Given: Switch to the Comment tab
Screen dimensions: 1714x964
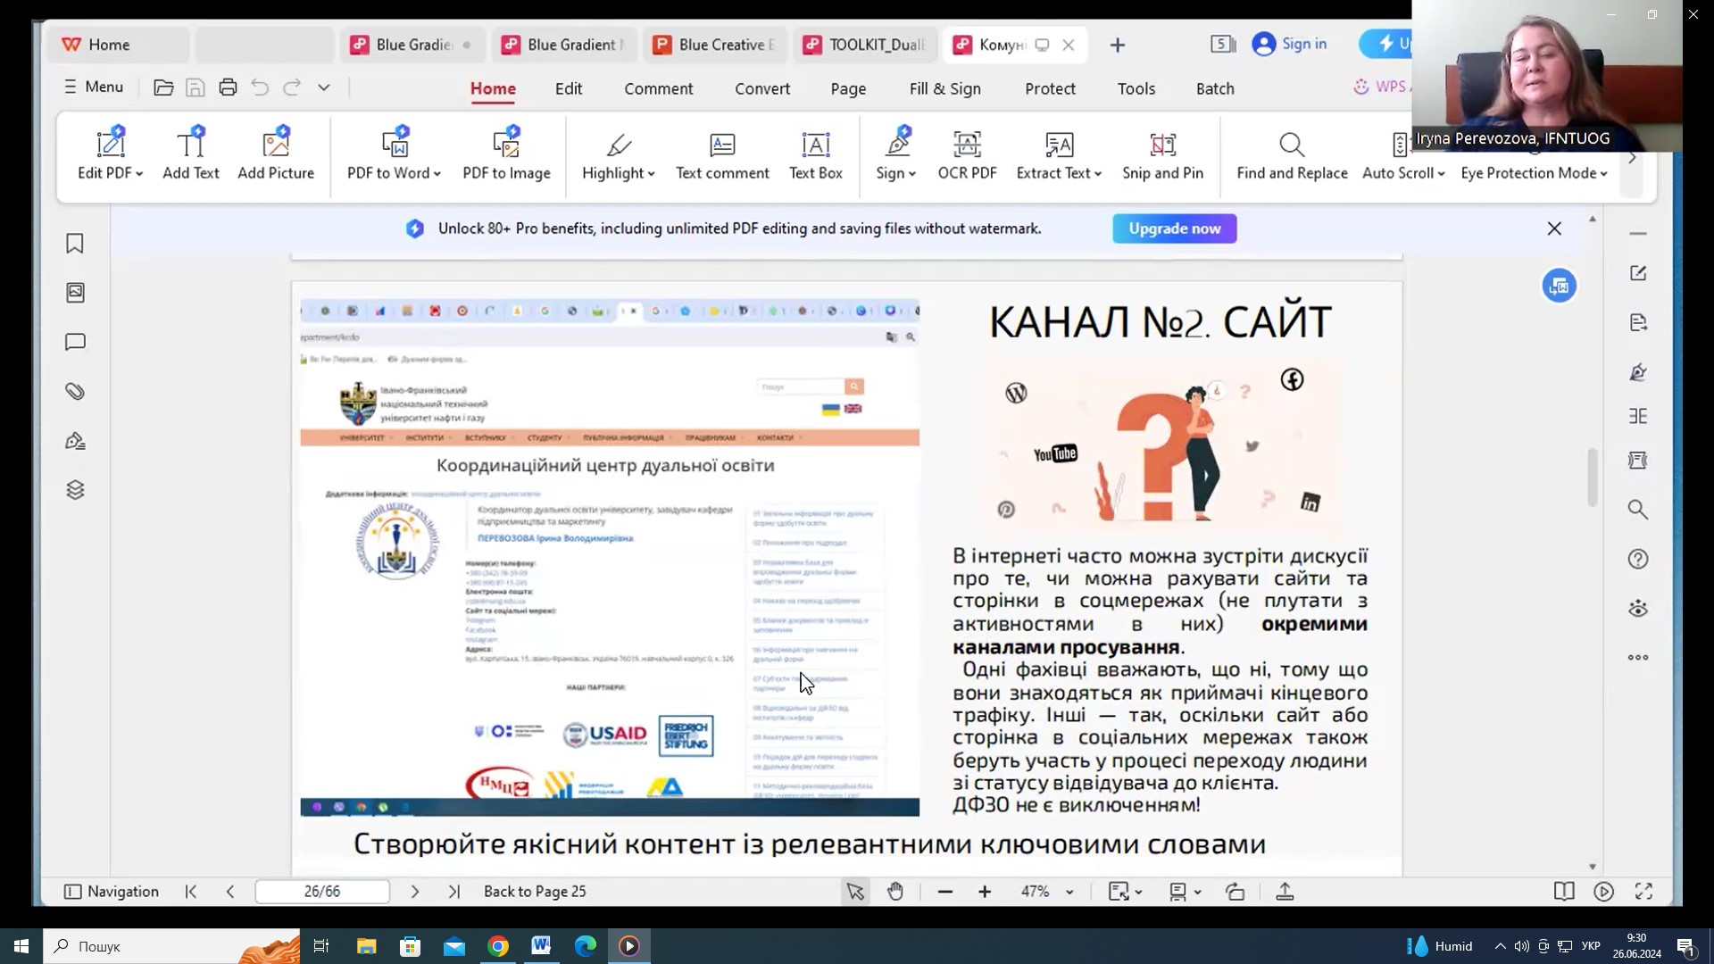Looking at the screenshot, I should tap(659, 88).
